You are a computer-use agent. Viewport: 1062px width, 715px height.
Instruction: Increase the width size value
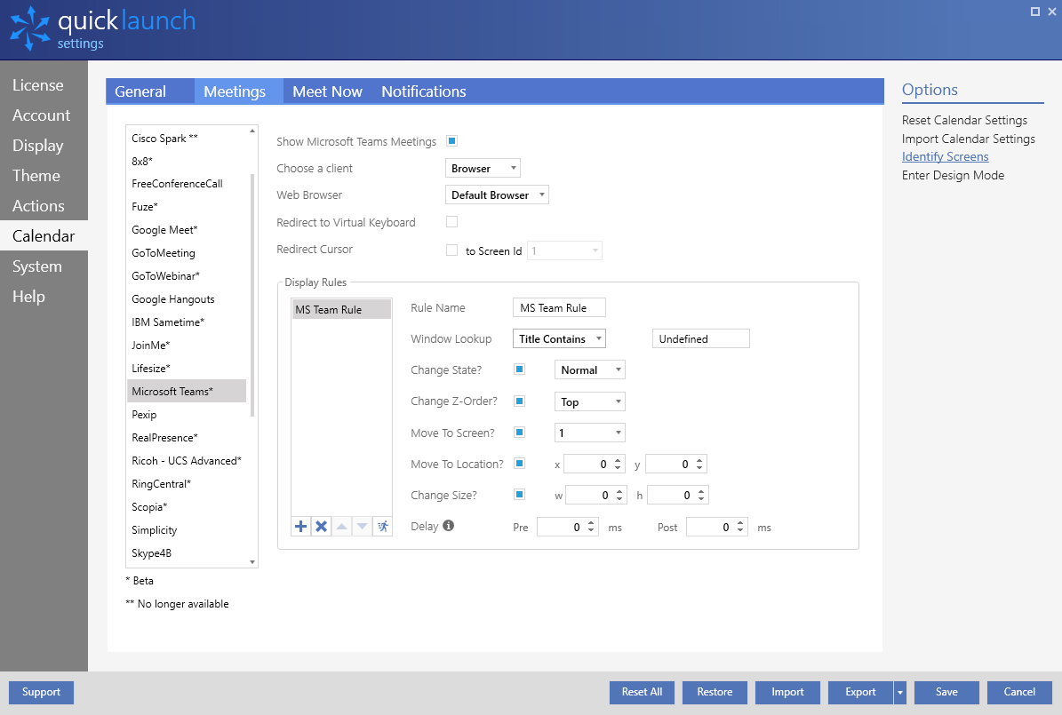(619, 491)
